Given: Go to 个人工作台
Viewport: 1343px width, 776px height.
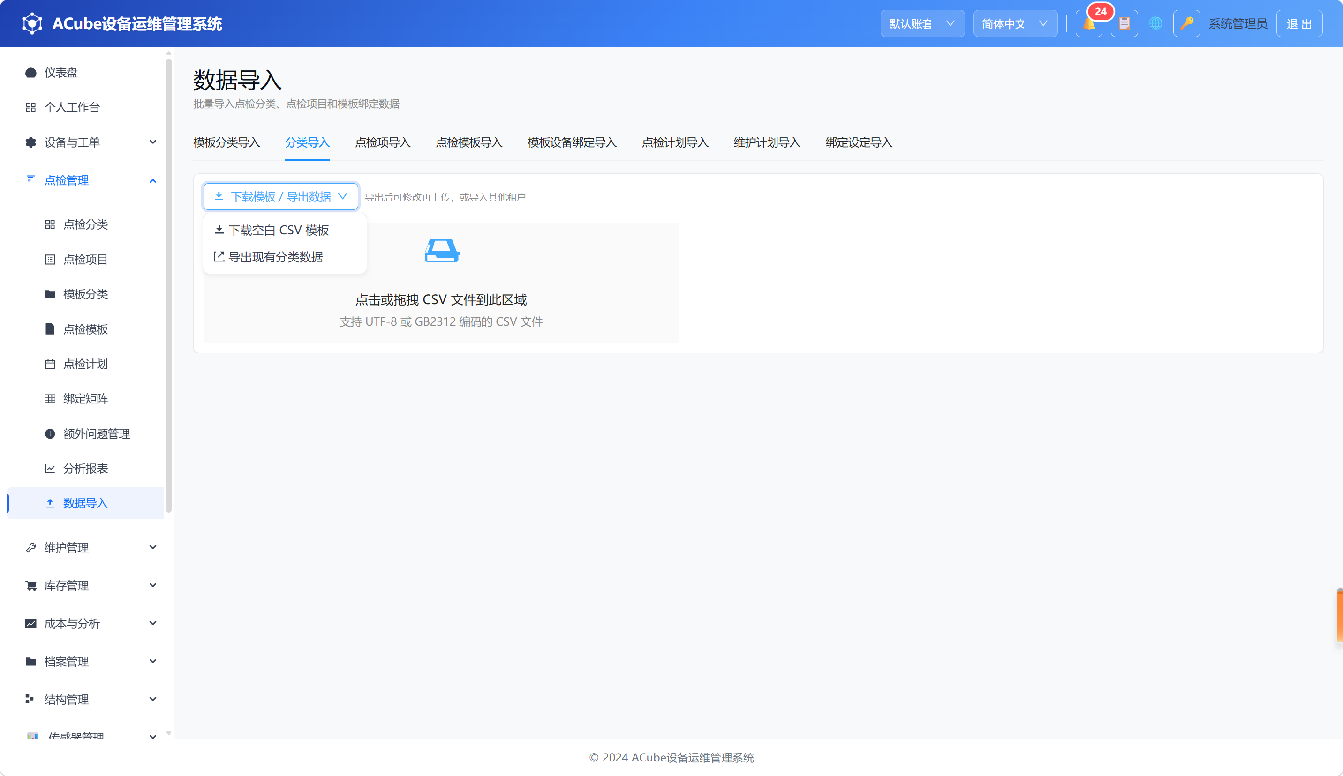Looking at the screenshot, I should click(85, 107).
